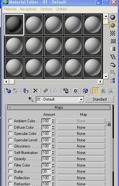Toggle the checkered Background icon
This screenshot has height=186, width=119.
(x=113, y=33)
